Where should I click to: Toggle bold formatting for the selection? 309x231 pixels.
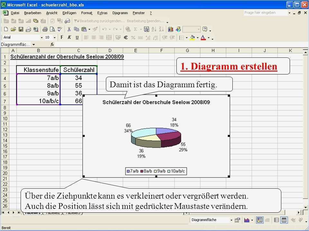click(61, 37)
